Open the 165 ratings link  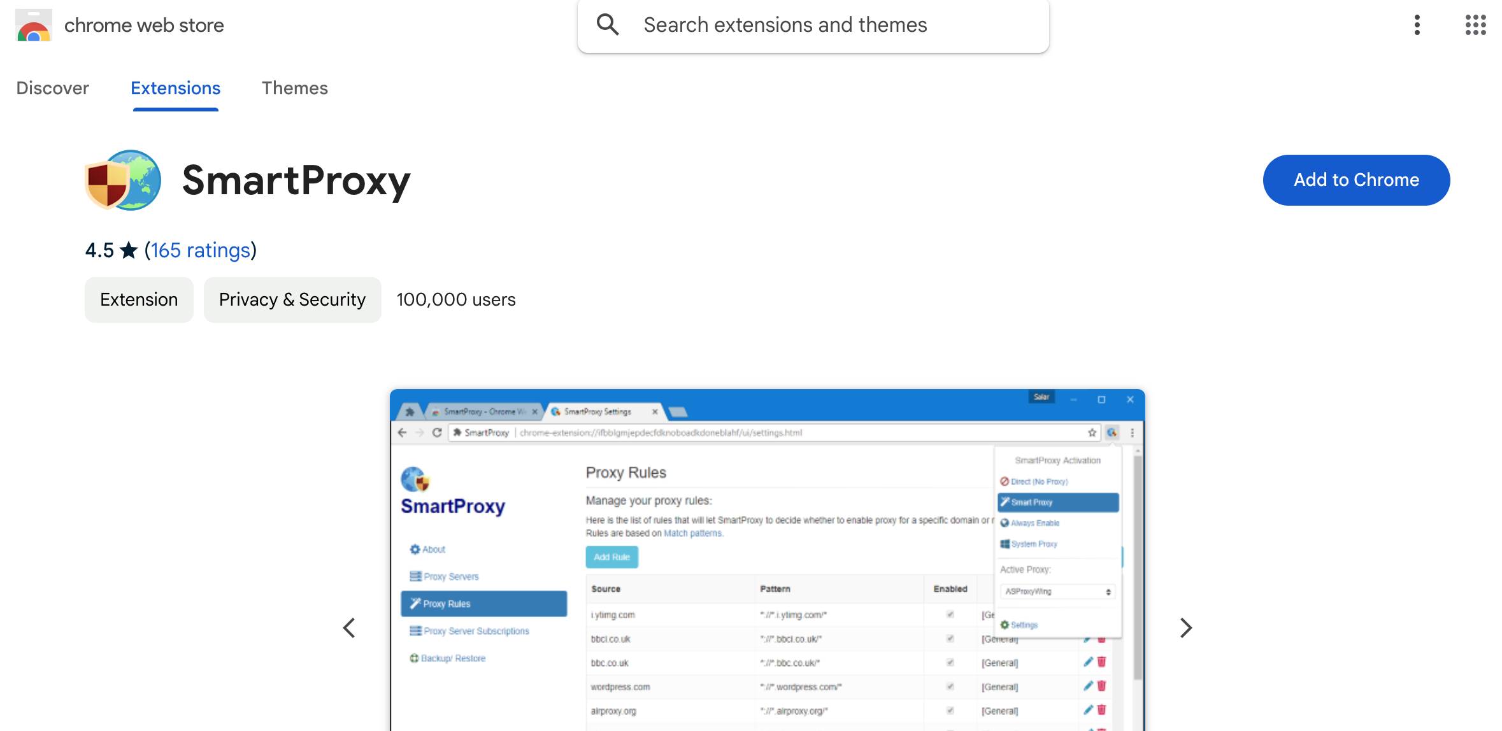click(200, 250)
